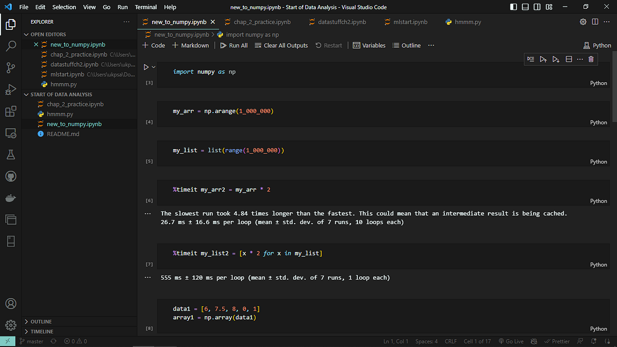Click Run All in notebook toolbar

point(234,45)
